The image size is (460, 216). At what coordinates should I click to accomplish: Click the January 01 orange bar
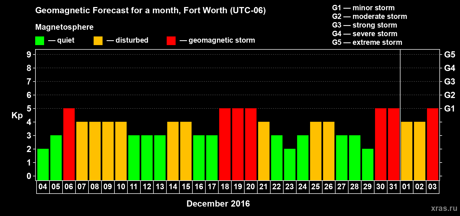(407, 151)
